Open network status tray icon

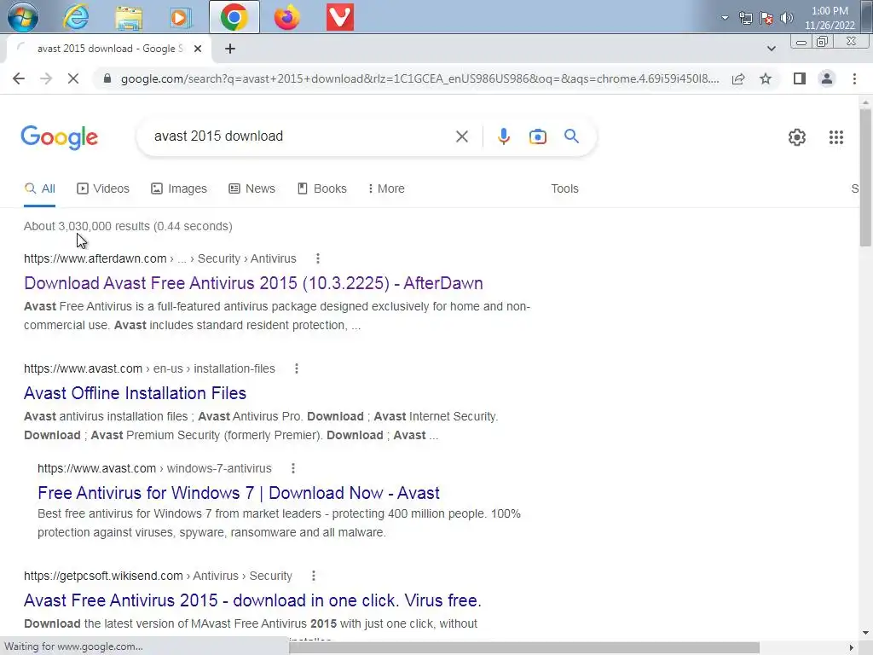click(x=745, y=19)
